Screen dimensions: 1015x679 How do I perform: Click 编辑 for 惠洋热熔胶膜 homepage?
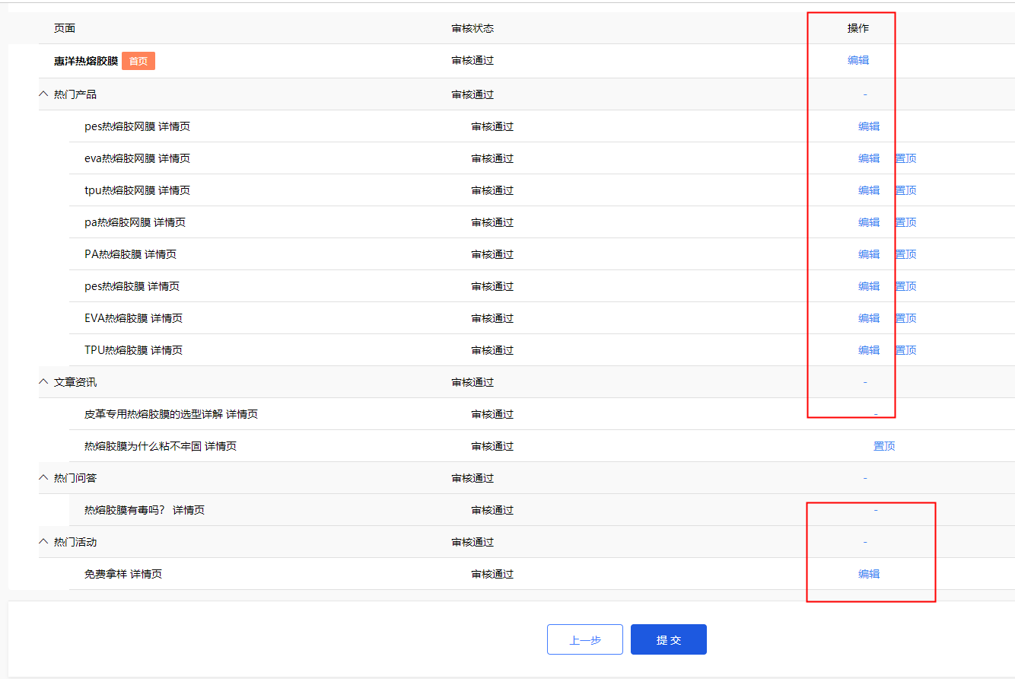pos(858,60)
